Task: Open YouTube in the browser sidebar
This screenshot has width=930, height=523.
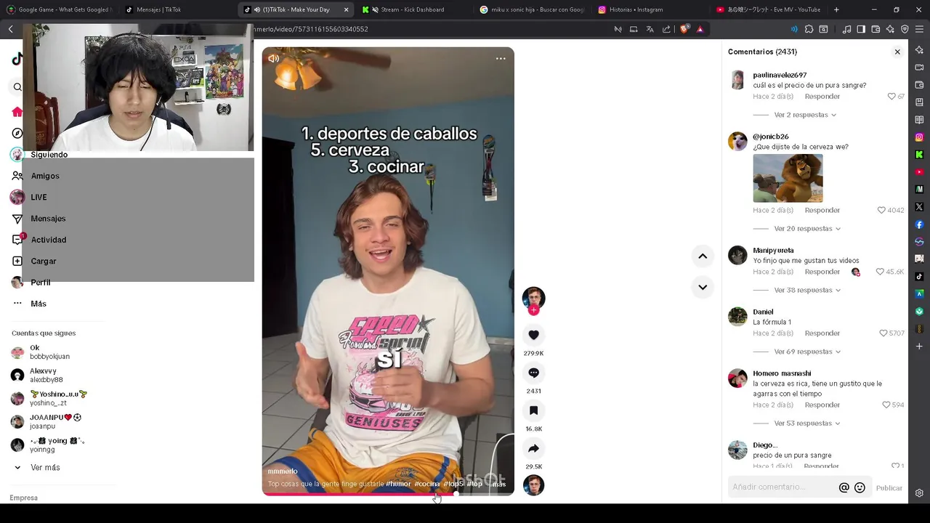Action: click(x=919, y=172)
